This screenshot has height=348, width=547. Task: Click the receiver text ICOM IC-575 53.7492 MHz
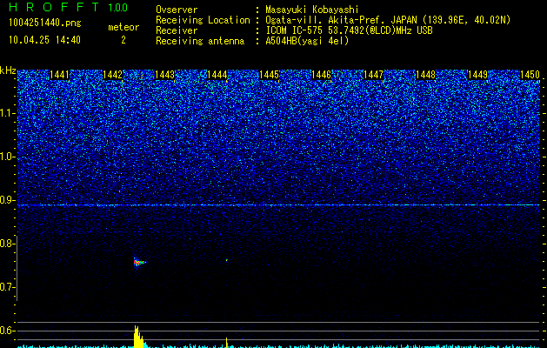pyautogui.click(x=349, y=30)
